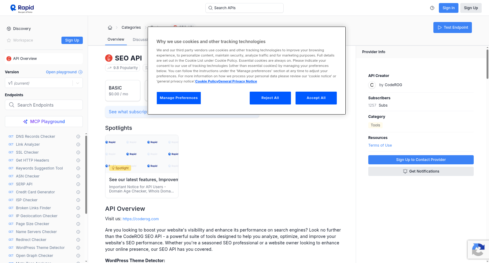Click Sign Up in header
The height and width of the screenshot is (263, 489).
[x=471, y=8]
